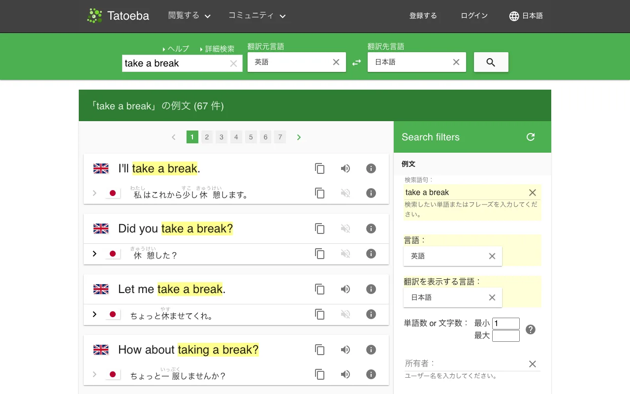Reset search filters with refresh icon
This screenshot has height=394, width=630.
tap(531, 137)
